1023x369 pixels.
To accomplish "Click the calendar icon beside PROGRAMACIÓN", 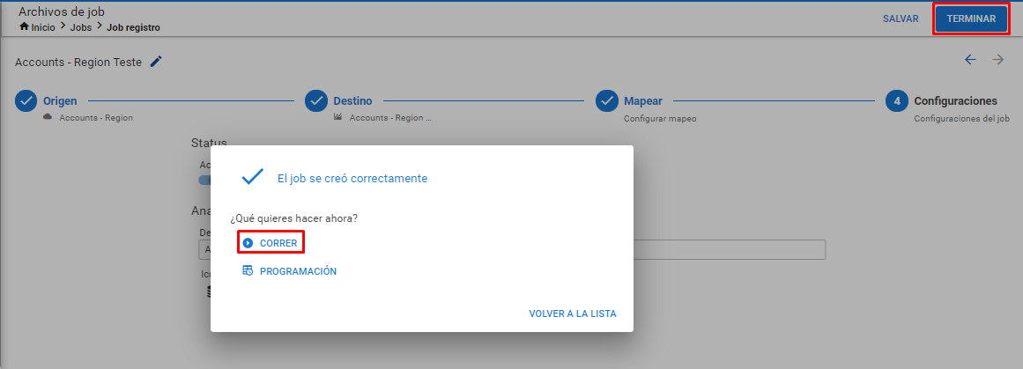I will [248, 270].
